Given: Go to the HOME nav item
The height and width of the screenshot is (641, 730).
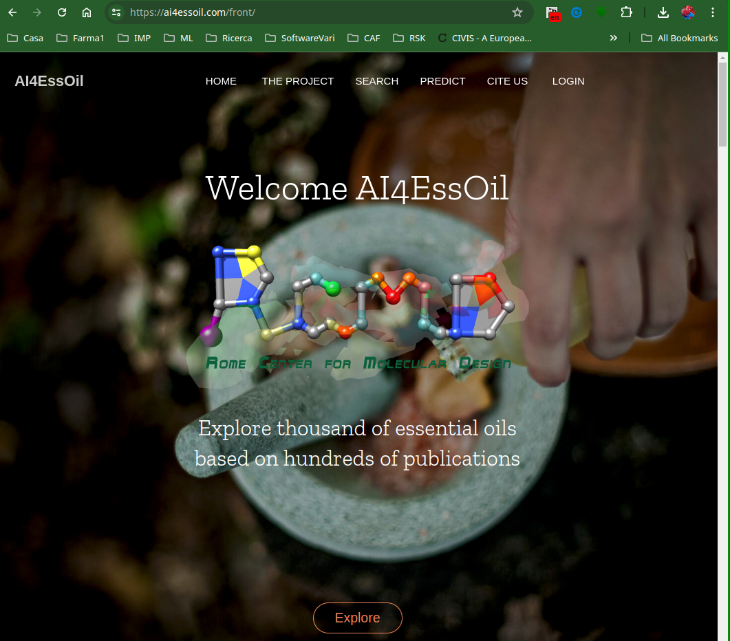Looking at the screenshot, I should pos(221,81).
